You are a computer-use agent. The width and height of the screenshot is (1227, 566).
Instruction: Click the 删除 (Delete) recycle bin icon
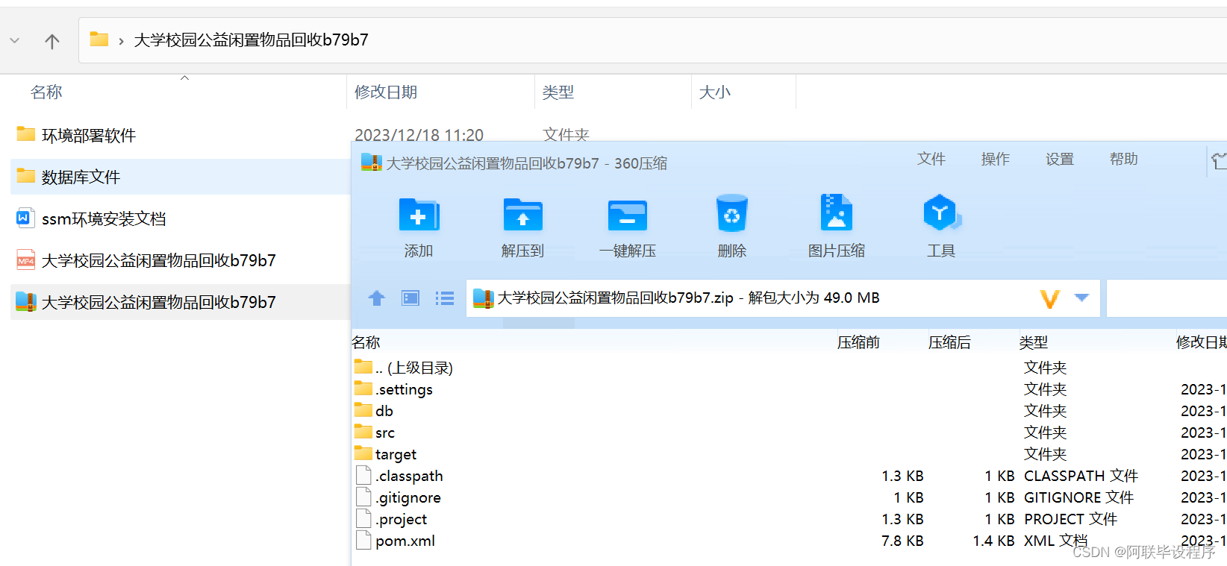coord(731,214)
